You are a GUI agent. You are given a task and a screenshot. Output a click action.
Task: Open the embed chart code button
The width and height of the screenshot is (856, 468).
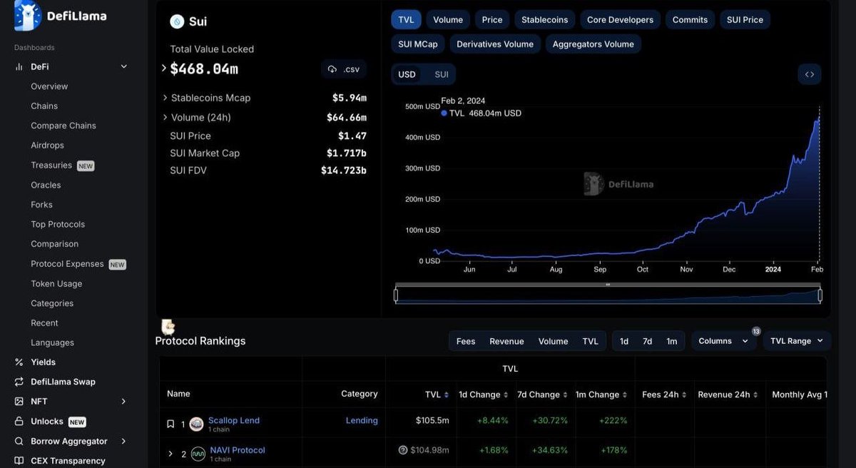810,74
